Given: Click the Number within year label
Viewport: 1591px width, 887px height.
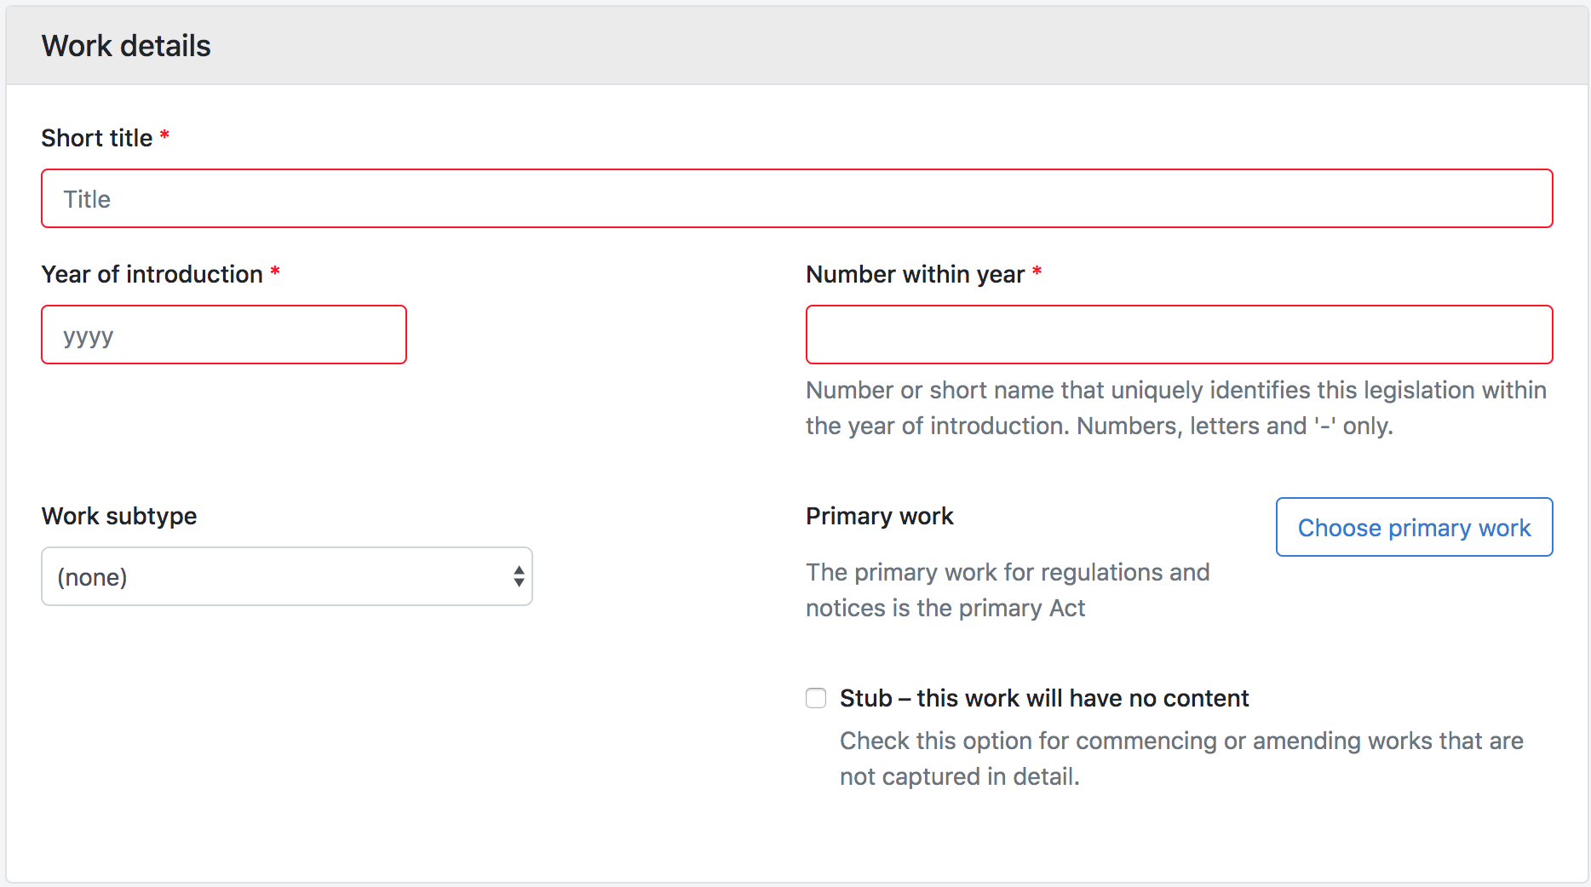Looking at the screenshot, I should click(x=915, y=274).
